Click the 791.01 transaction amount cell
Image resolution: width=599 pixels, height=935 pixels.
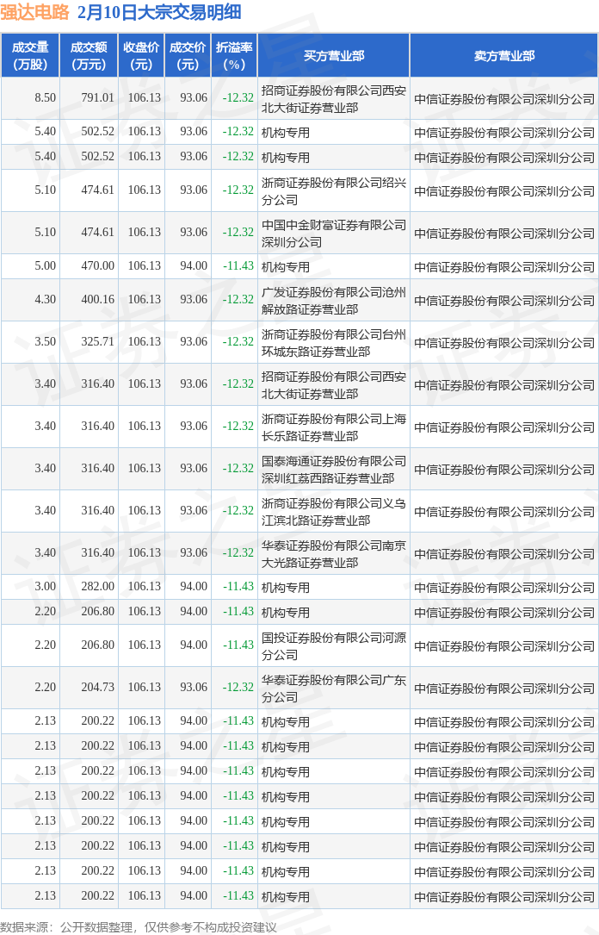click(x=97, y=98)
